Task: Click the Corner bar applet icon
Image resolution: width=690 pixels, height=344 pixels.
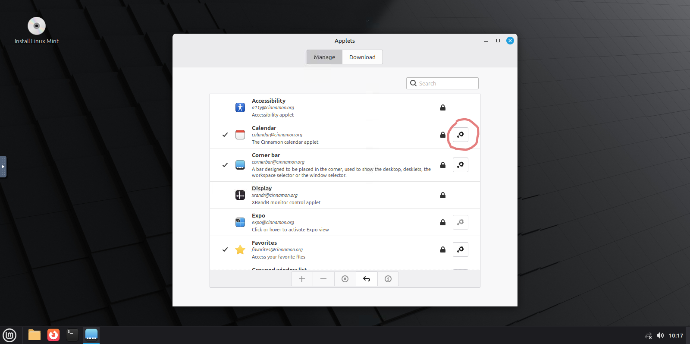Action: coord(240,165)
